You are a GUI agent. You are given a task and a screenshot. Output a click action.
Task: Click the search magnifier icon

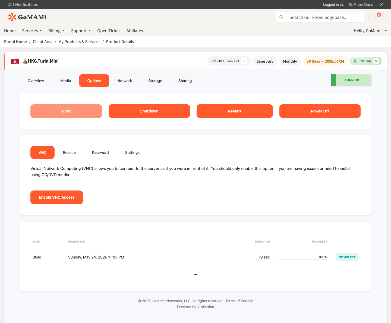[x=281, y=17]
